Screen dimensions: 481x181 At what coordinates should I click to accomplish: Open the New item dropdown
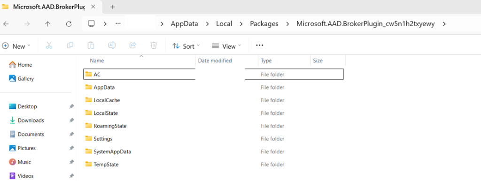pos(16,46)
